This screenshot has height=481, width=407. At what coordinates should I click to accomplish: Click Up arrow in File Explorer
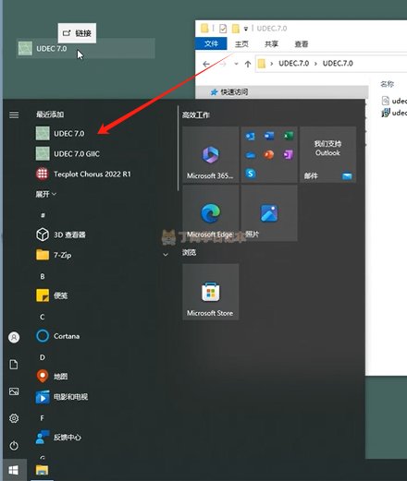pos(248,64)
